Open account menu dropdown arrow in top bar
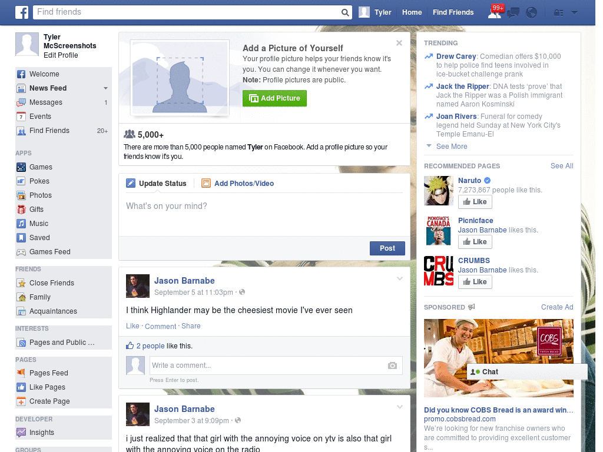 pos(575,13)
